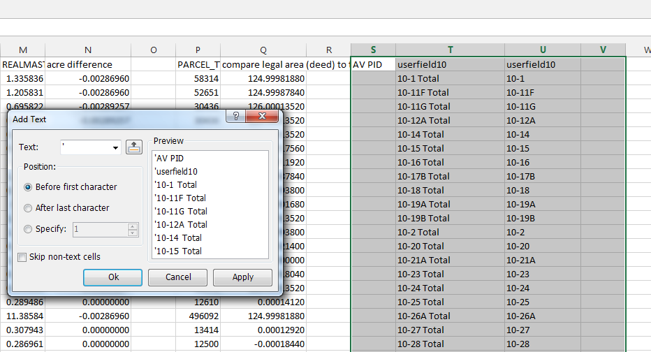Decrease the Specify position spinner value
Image resolution: width=651 pixels, height=352 pixels.
(x=133, y=233)
